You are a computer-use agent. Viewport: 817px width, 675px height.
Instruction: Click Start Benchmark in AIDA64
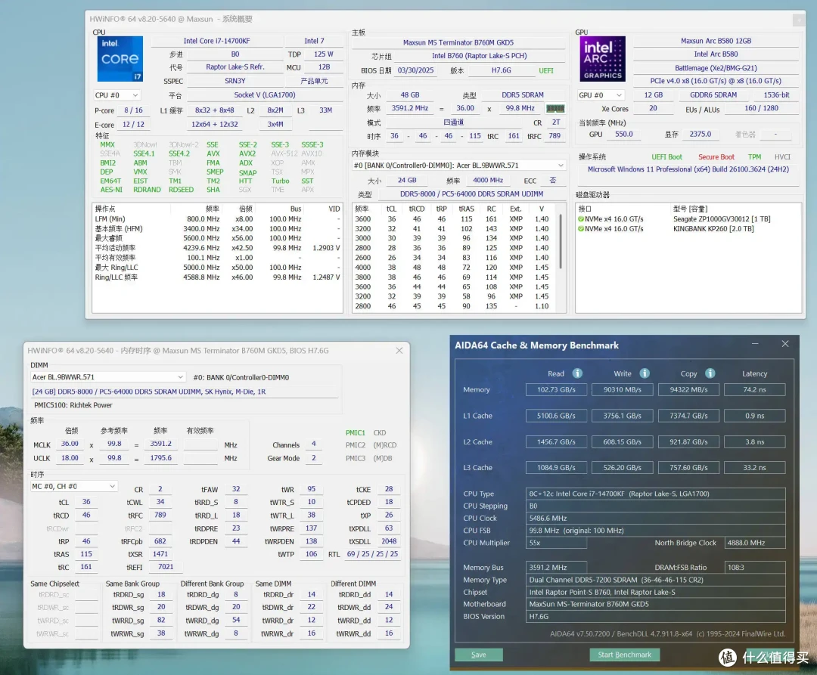[625, 655]
